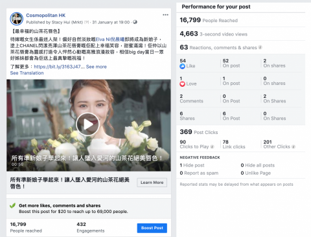Click 16,799 People reached below the post

coord(26,227)
